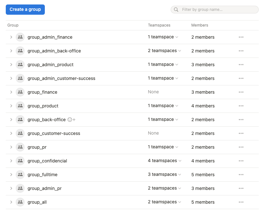The image size is (268, 212).
Task: Open more options for group_confidencial
Action: [x=241, y=161]
